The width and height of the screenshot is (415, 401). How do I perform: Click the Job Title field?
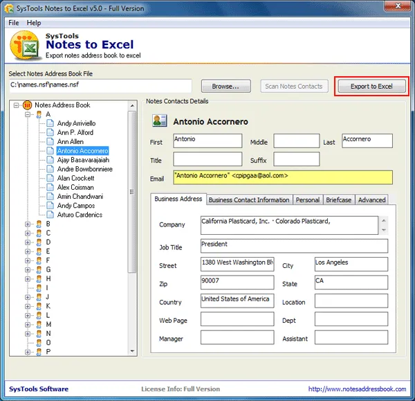(x=294, y=246)
